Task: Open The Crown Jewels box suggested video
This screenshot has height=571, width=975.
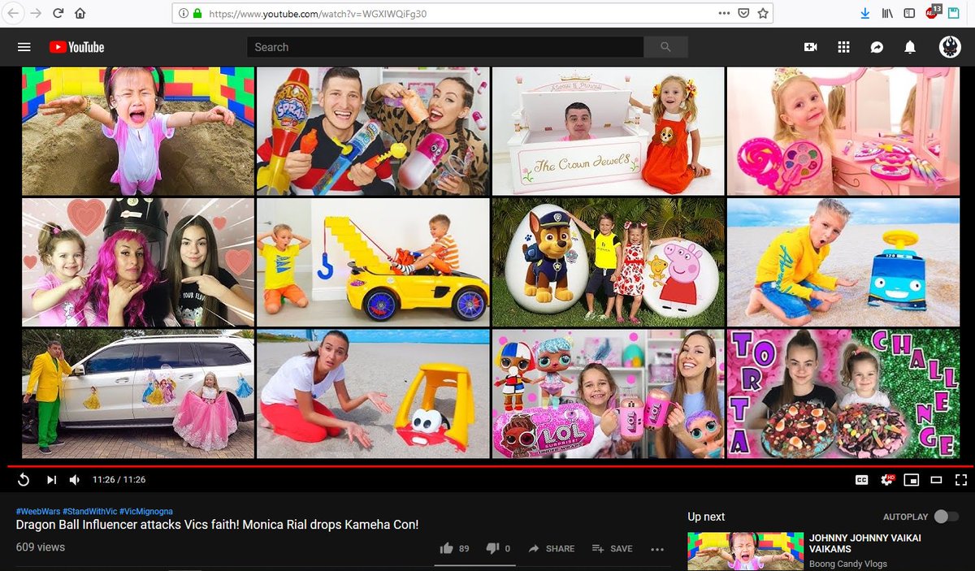Action: [608, 131]
